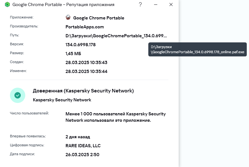The height and width of the screenshot is (167, 249).
Task: Select the version number 134.0.6998.178
Action: click(x=81, y=45)
